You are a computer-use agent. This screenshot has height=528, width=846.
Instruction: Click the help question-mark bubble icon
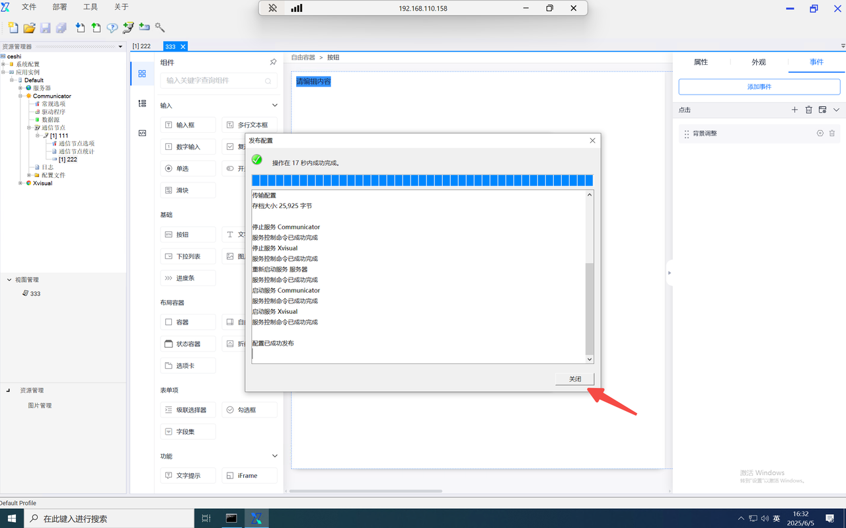pos(112,28)
